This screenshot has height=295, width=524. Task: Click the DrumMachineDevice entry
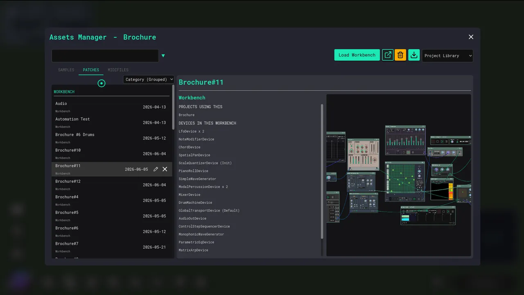click(195, 203)
